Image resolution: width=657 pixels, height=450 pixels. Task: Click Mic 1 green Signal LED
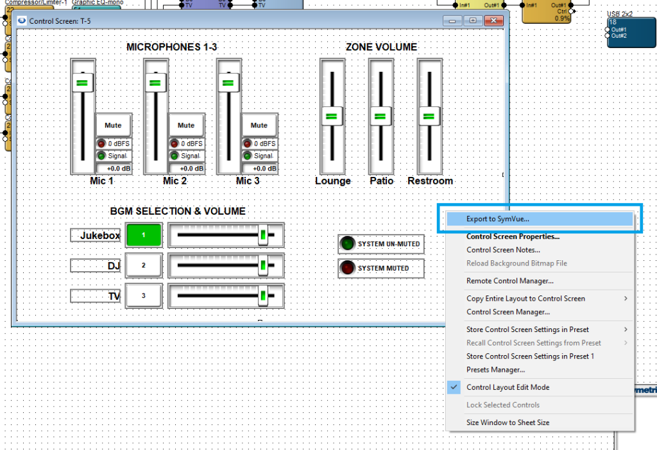tap(101, 156)
